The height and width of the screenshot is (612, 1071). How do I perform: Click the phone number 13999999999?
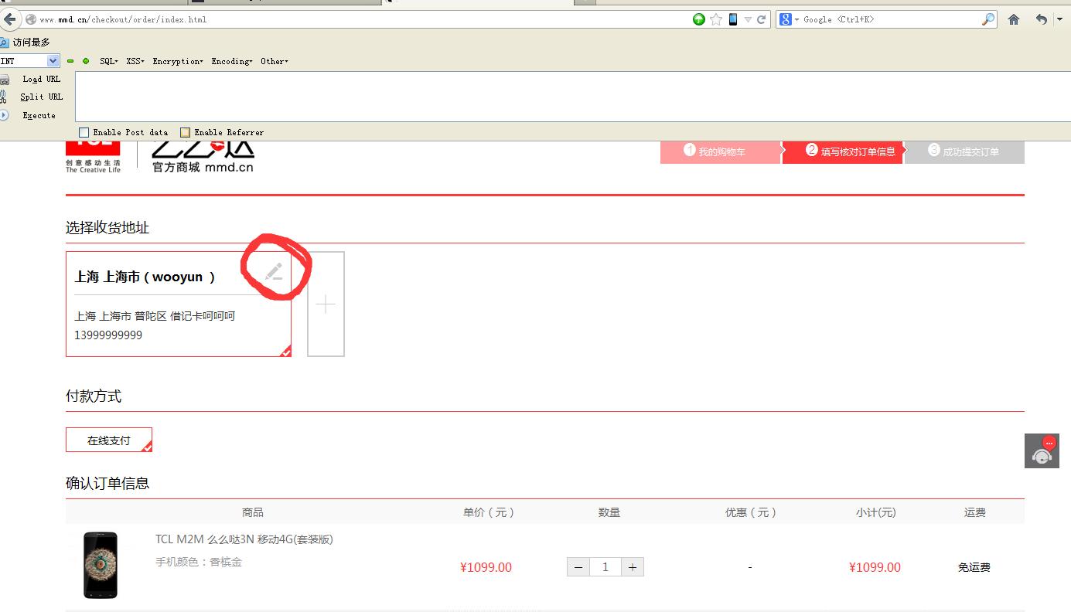click(x=108, y=335)
